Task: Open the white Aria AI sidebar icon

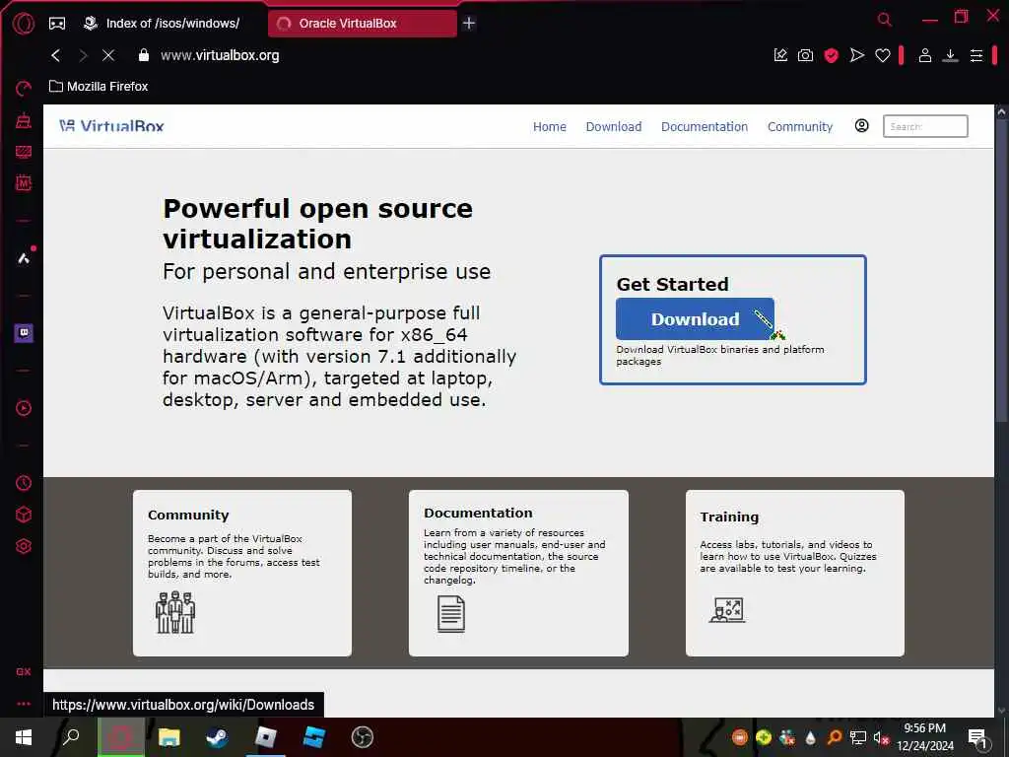Action: 24,258
